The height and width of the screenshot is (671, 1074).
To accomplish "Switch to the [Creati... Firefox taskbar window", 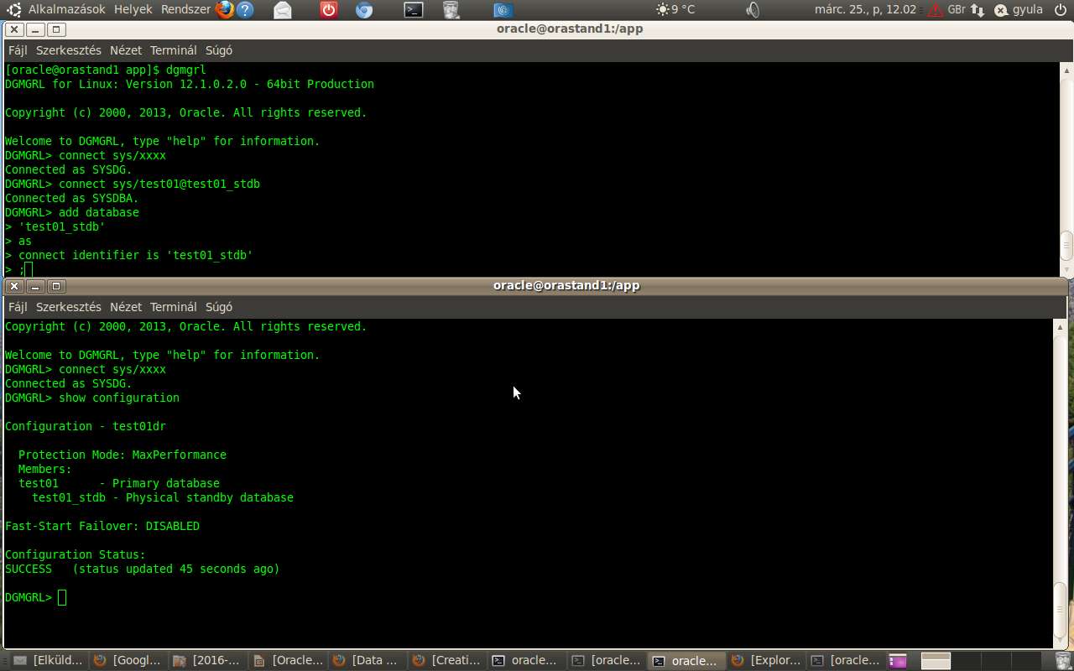I will pyautogui.click(x=446, y=661).
